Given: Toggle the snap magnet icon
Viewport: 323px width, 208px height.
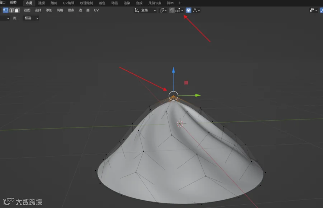Looking at the screenshot, I should 172,10.
